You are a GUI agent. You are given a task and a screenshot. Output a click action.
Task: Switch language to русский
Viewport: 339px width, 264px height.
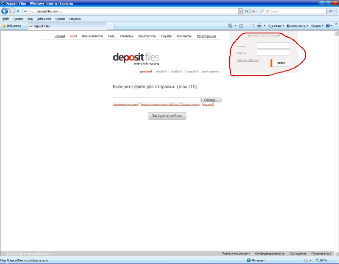pyautogui.click(x=146, y=71)
